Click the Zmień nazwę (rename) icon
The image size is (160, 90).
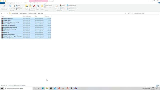click(38, 7)
